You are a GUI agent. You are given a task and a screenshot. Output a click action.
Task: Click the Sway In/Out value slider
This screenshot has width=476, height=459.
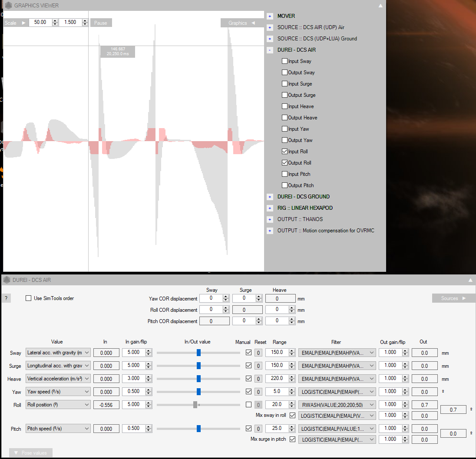pyautogui.click(x=198, y=353)
